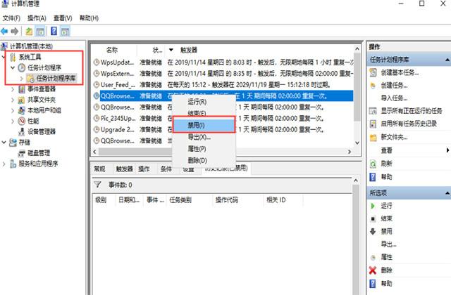Click 显示所有正在运行的任务 icon
451x295 pixels.
coord(373,111)
